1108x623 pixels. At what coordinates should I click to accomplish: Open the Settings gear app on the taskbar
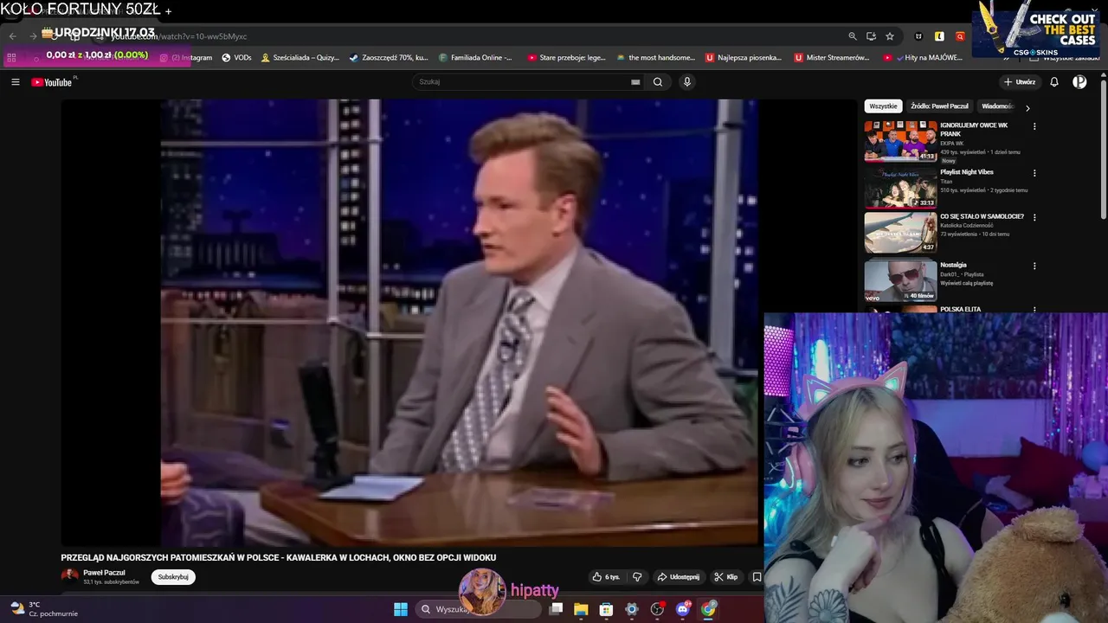coord(632,609)
